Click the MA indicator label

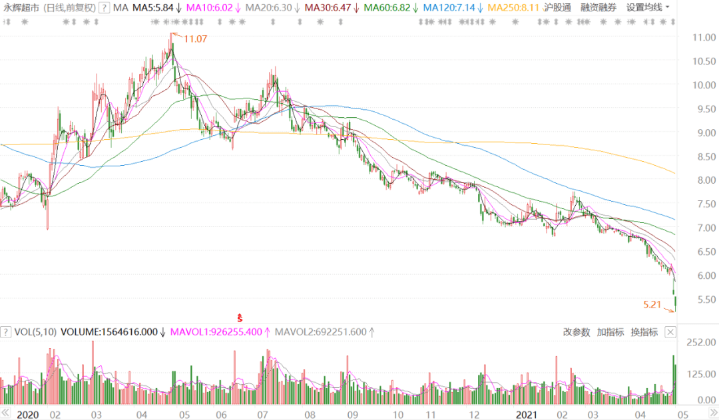click(x=120, y=8)
